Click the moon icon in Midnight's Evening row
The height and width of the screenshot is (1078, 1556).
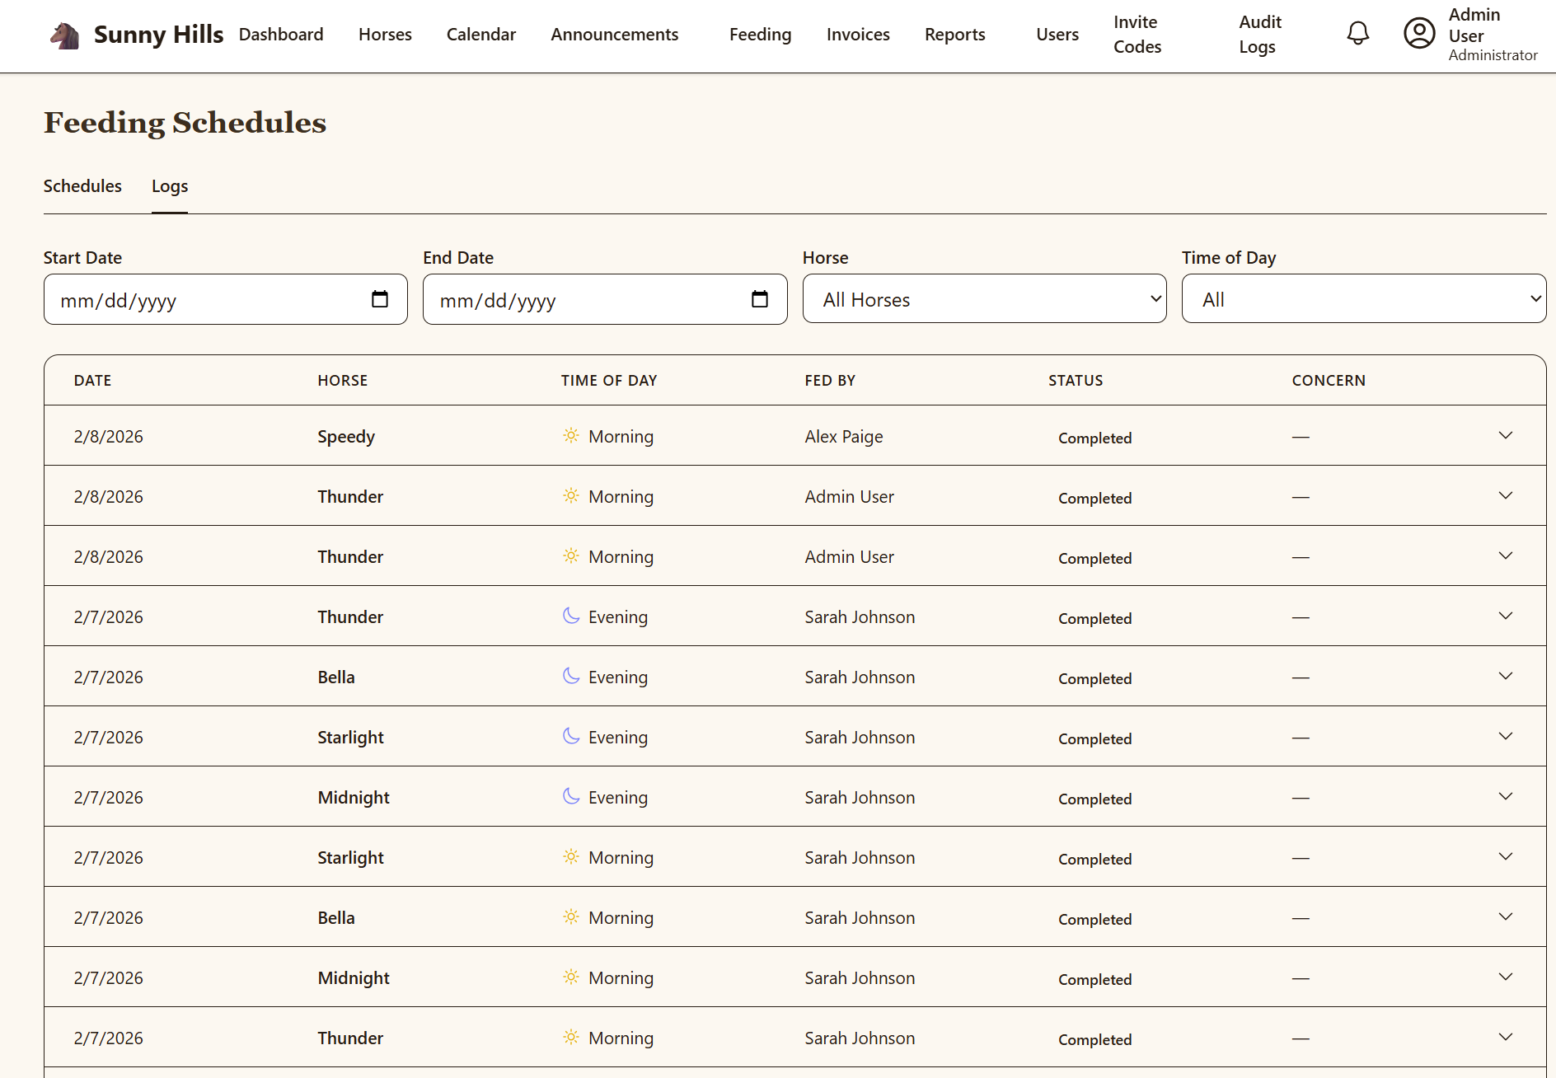click(571, 796)
